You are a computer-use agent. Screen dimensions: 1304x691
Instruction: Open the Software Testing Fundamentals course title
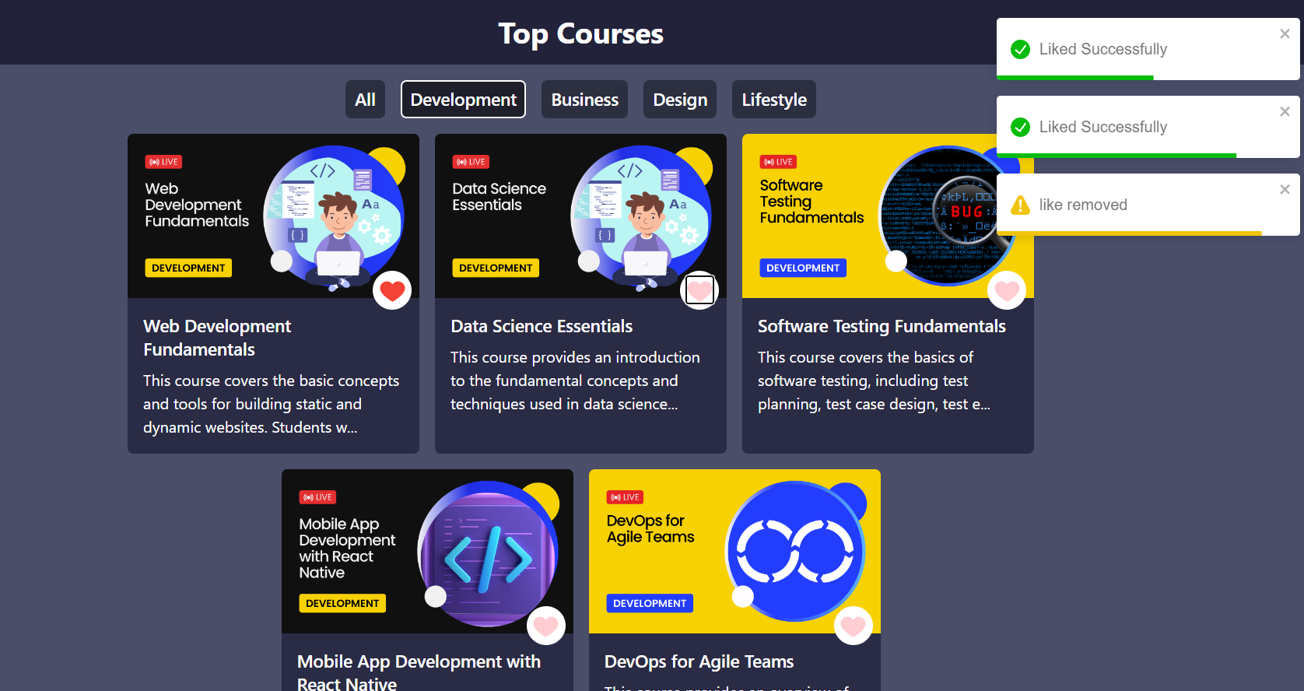[882, 326]
